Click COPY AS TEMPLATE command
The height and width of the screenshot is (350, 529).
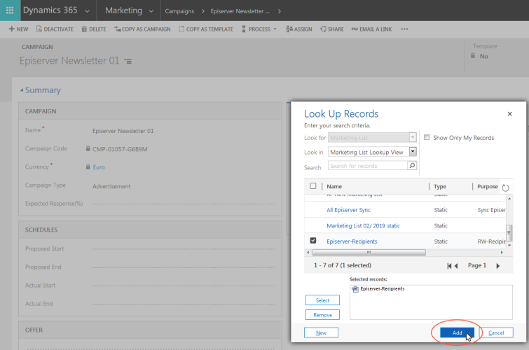click(x=206, y=29)
